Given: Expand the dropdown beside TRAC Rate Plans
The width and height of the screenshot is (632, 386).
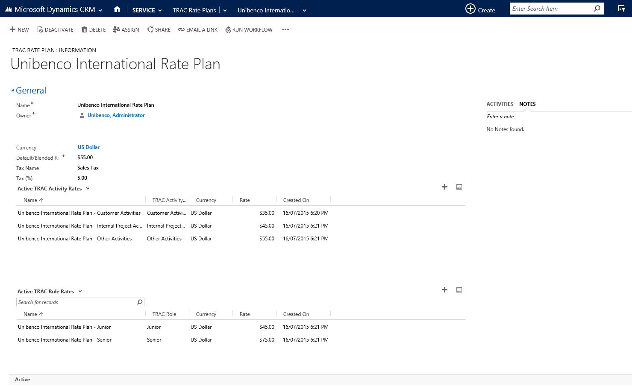Looking at the screenshot, I should pos(225,10).
